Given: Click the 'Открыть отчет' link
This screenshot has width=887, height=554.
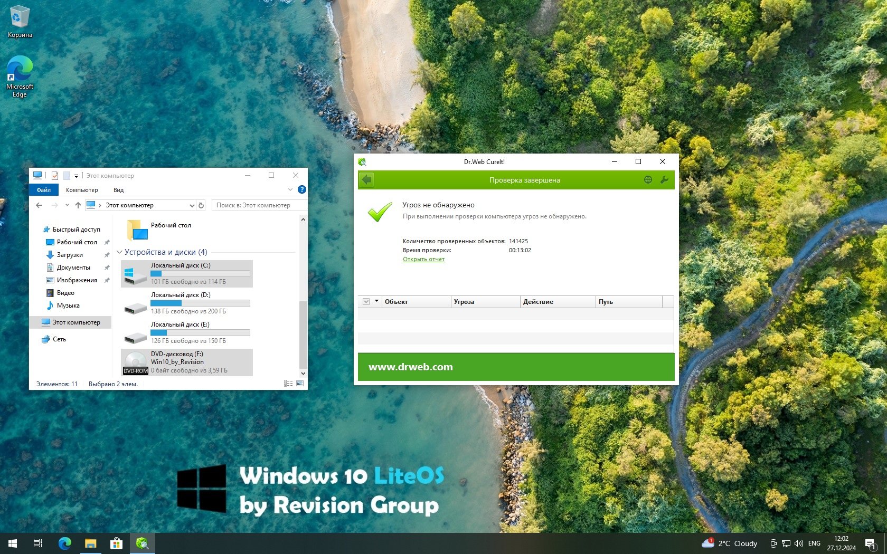Looking at the screenshot, I should [x=423, y=259].
